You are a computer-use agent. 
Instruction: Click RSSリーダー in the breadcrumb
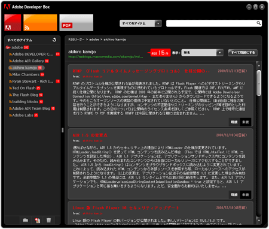click(77, 40)
